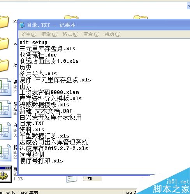Screen dimensions: 190x194
Task: Click the line 提取数据模板.xls
Action: [x=44, y=105]
